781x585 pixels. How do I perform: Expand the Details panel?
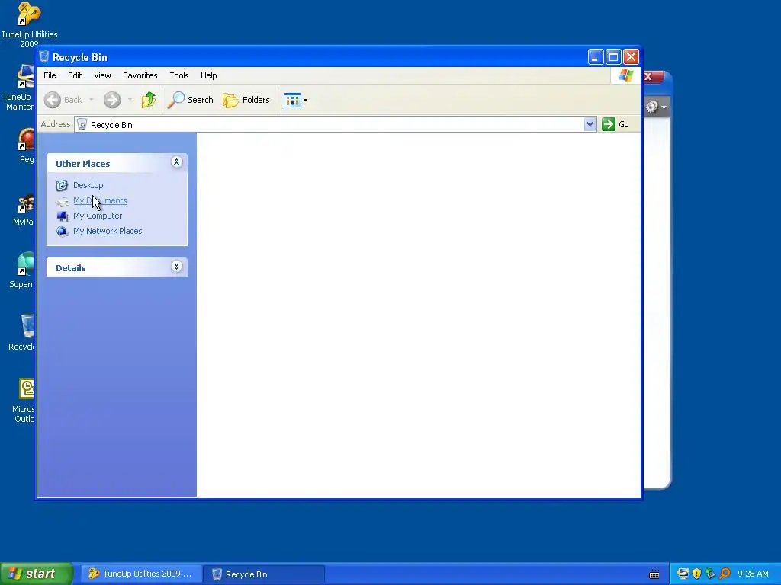pos(176,267)
